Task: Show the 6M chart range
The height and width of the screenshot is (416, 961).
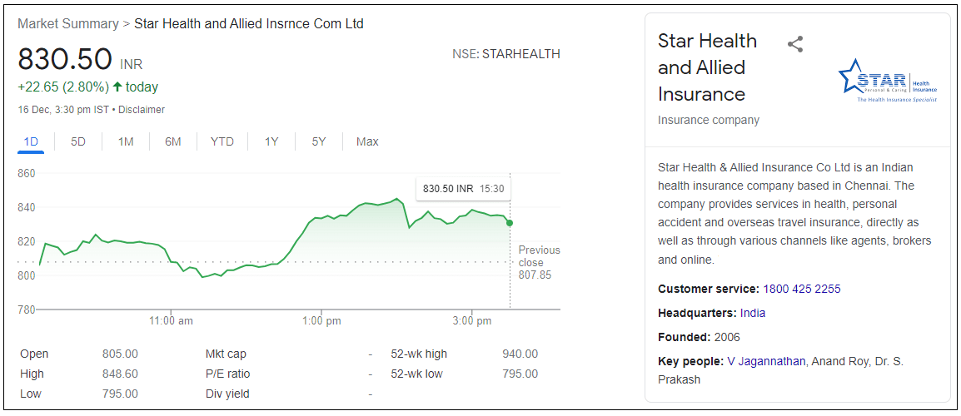Action: 173,142
